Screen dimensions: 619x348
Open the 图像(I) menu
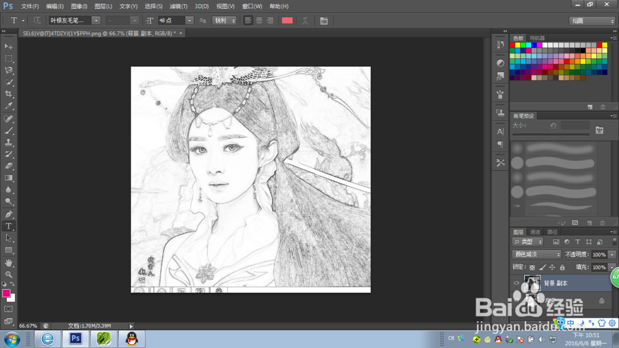click(x=79, y=6)
